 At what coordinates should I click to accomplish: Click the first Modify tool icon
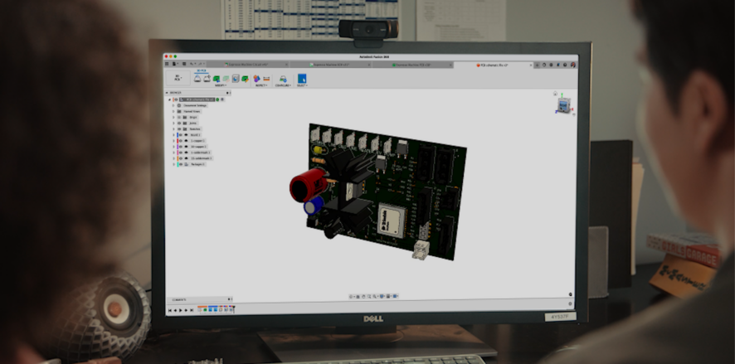197,78
